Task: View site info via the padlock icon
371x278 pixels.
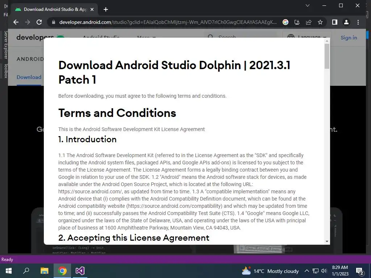Action: tap(54, 22)
